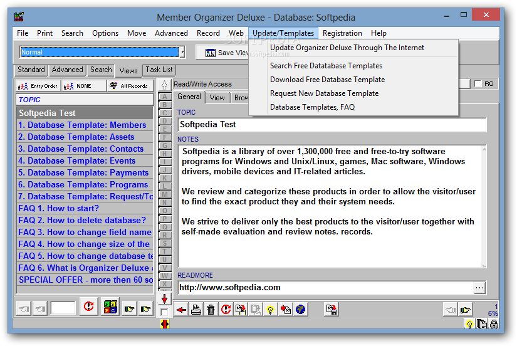Jump to letter M in the alphabet index

pos(165,194)
